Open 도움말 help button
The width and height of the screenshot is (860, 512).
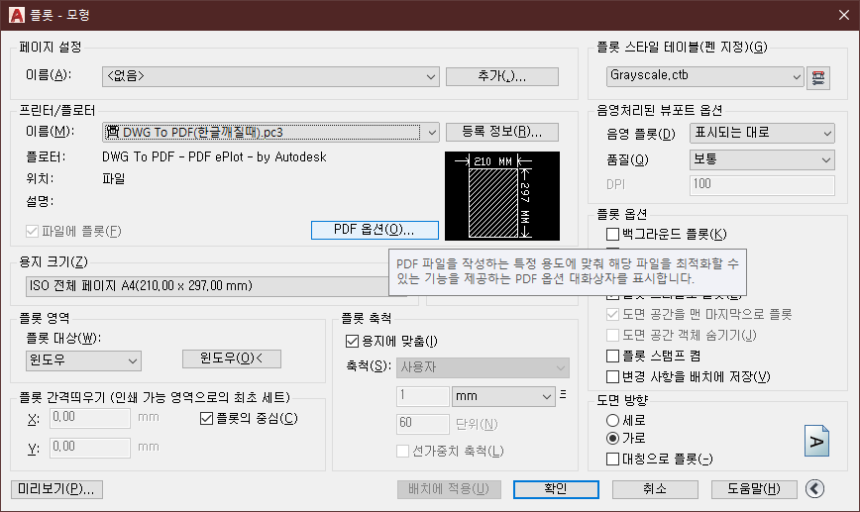tap(754, 489)
